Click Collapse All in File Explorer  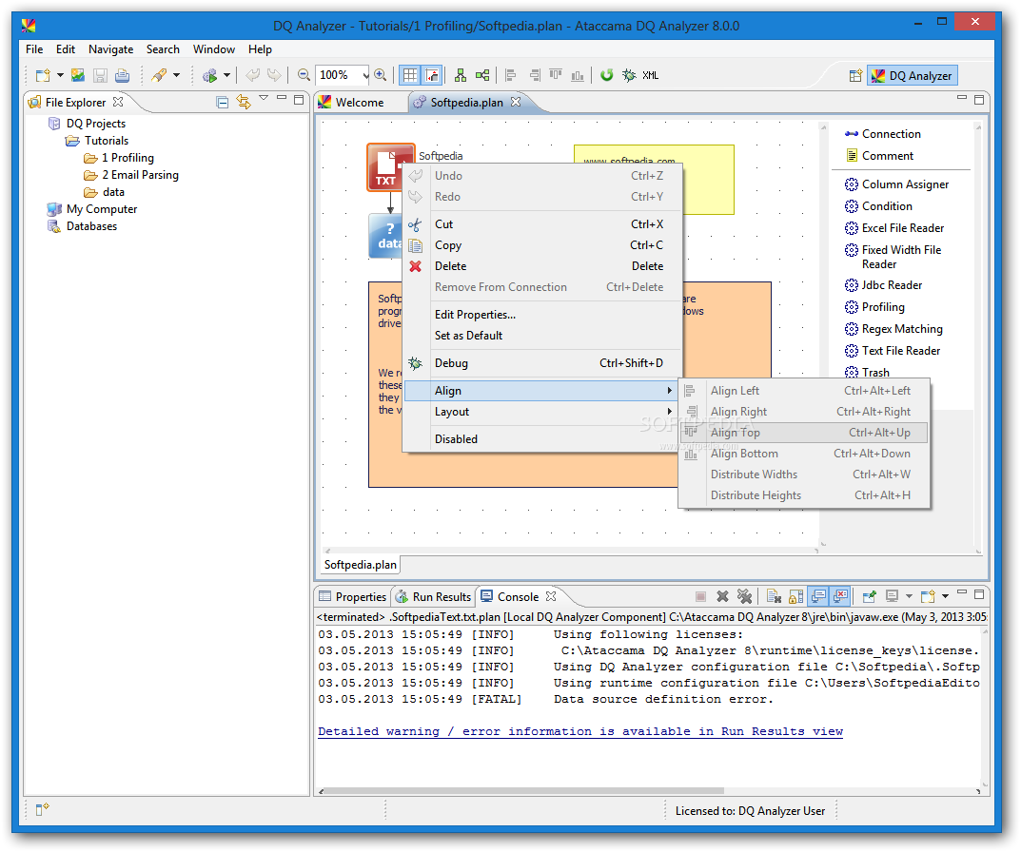point(222,102)
